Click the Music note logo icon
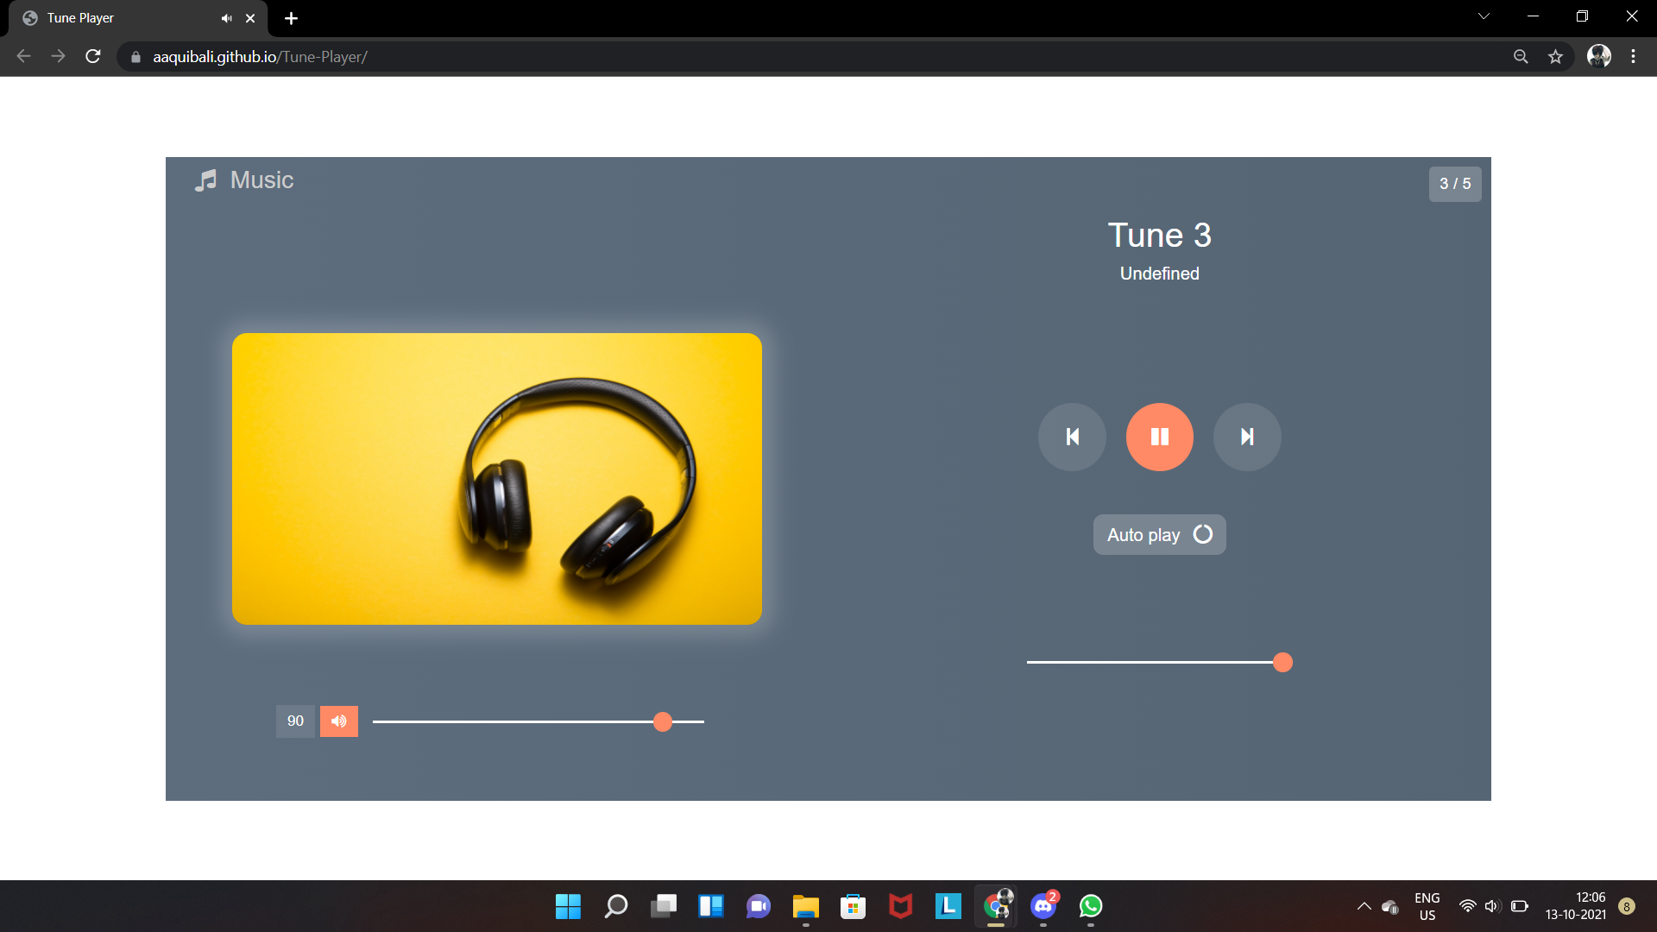The image size is (1657, 932). click(206, 180)
